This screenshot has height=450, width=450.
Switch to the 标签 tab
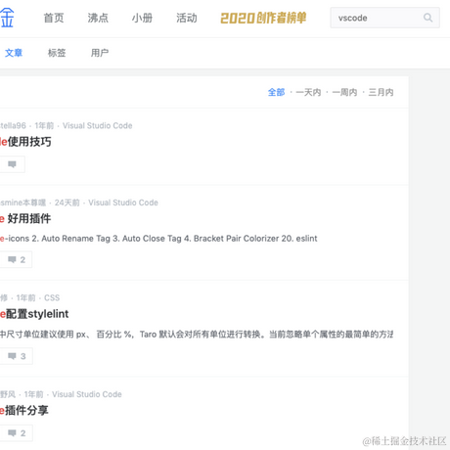point(57,53)
